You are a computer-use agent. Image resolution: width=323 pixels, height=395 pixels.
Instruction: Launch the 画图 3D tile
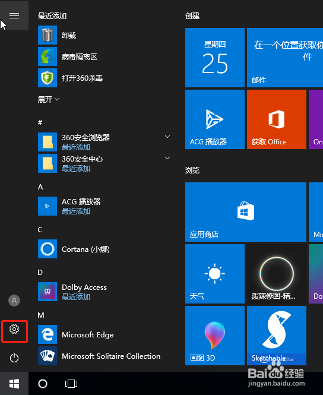(x=215, y=336)
